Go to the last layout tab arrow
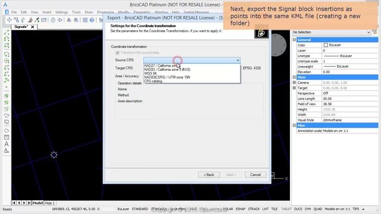 click(x=29, y=203)
